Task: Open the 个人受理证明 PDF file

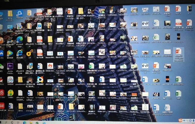Action: coord(40,39)
